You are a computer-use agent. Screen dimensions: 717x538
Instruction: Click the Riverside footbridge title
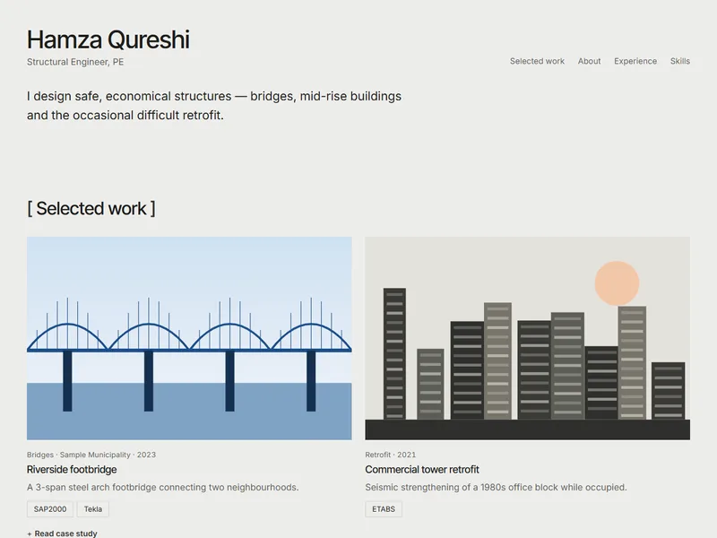[72, 469]
